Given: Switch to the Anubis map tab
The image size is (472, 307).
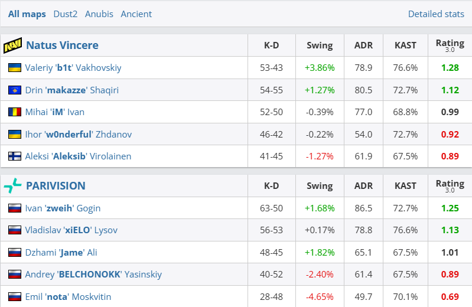Looking at the screenshot, I should click(99, 14).
